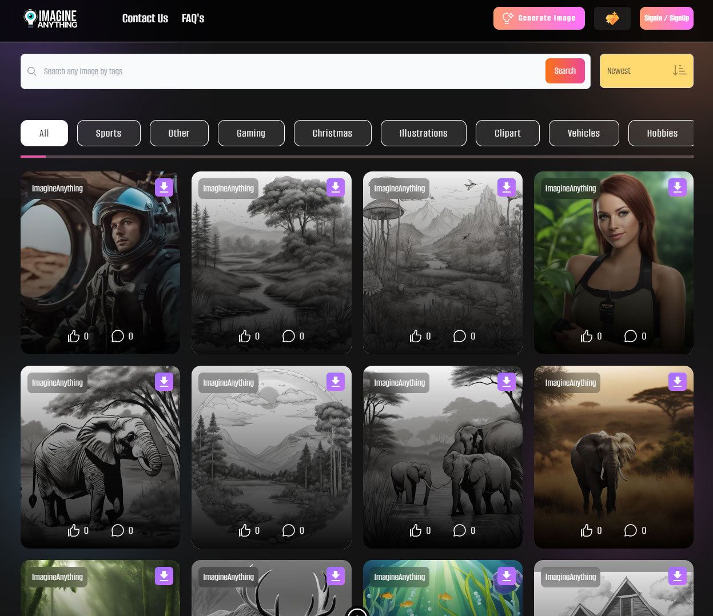Open comments on the red-haired woman image
This screenshot has height=616, width=713.
click(x=631, y=336)
